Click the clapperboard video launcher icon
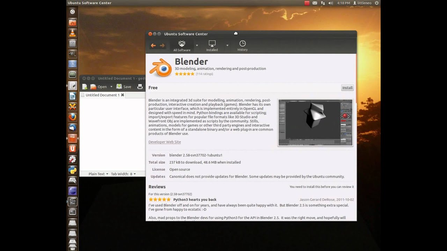 click(x=72, y=201)
